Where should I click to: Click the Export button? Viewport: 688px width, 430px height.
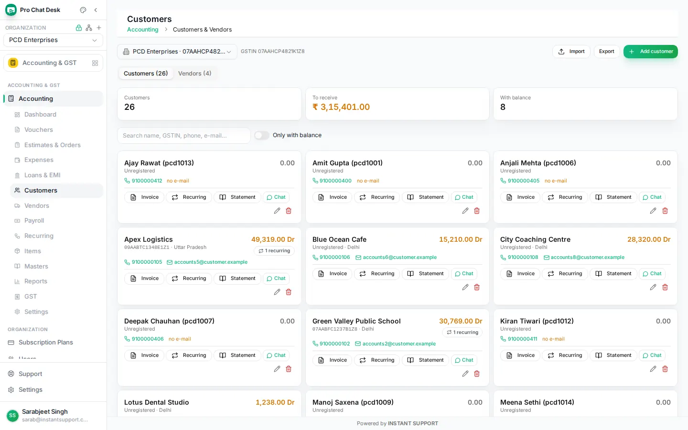607,52
